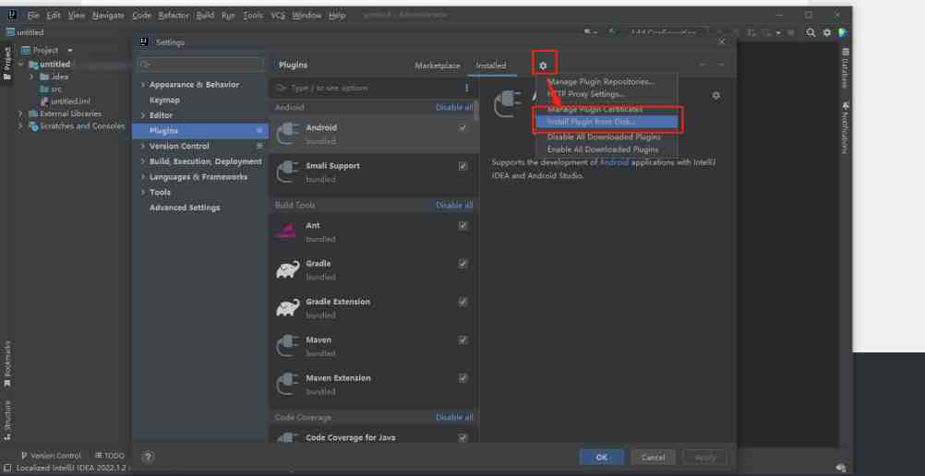Open the Database tool window
This screenshot has width=925, height=476.
click(x=846, y=68)
